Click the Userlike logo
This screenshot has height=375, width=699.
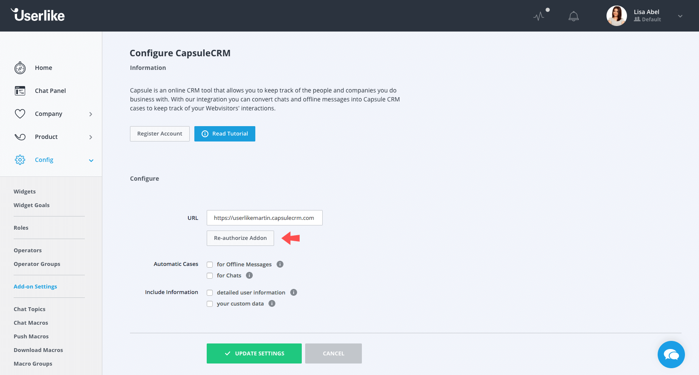(38, 15)
